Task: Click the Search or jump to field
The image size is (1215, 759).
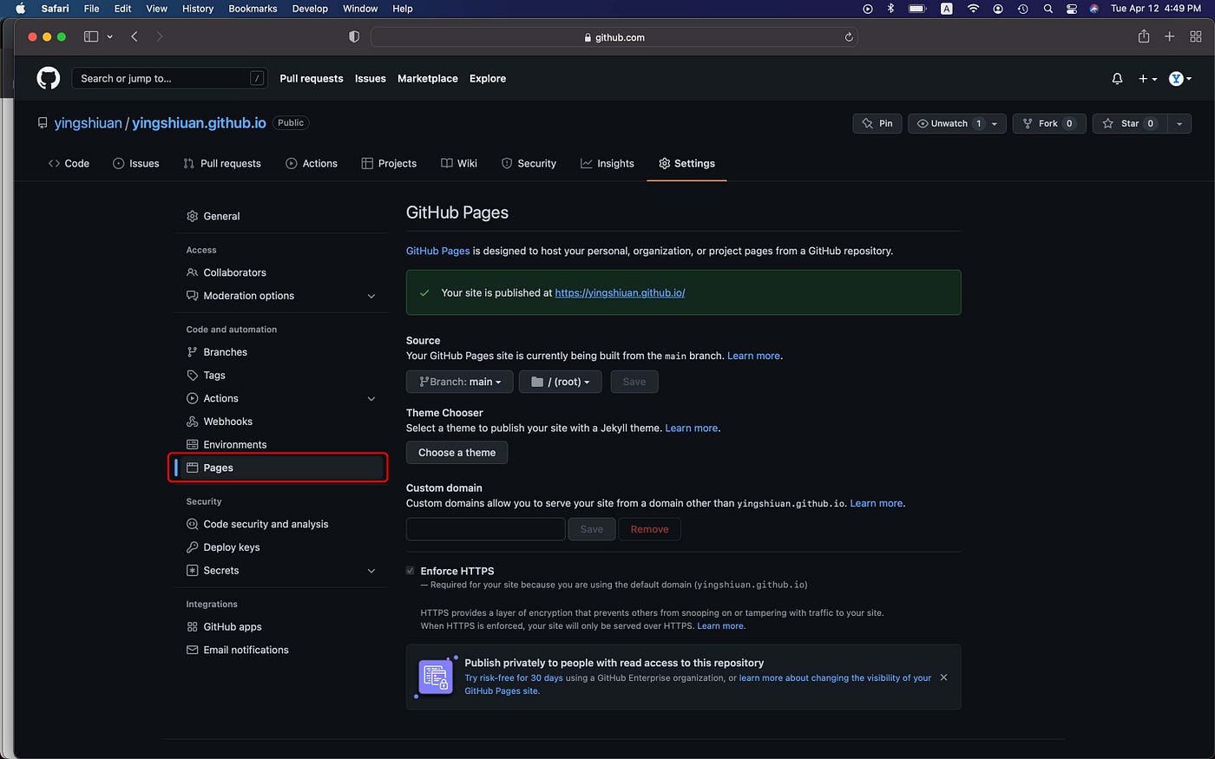Action: [x=170, y=78]
